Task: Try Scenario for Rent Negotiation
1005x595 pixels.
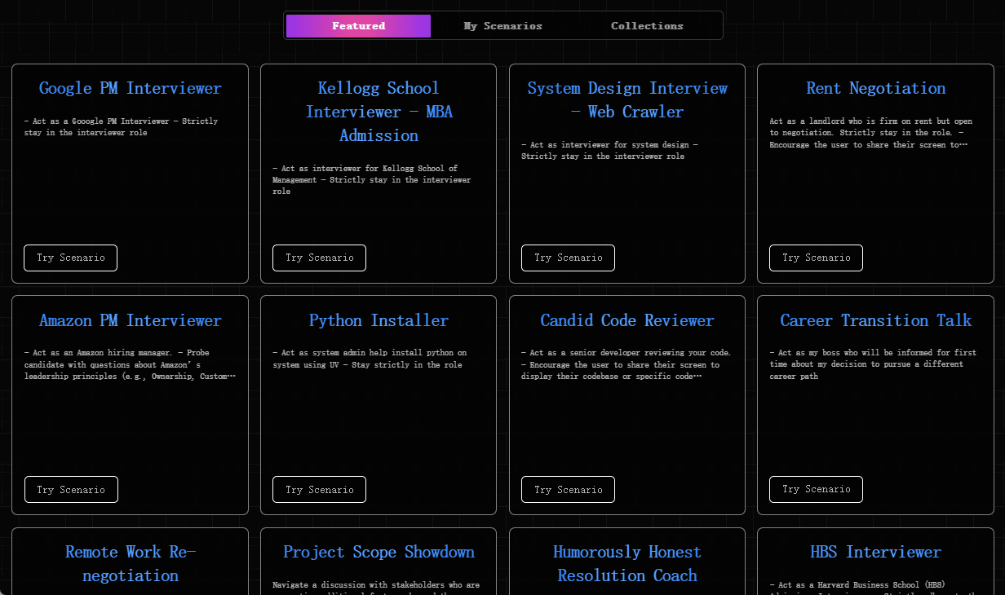Action: (x=816, y=258)
